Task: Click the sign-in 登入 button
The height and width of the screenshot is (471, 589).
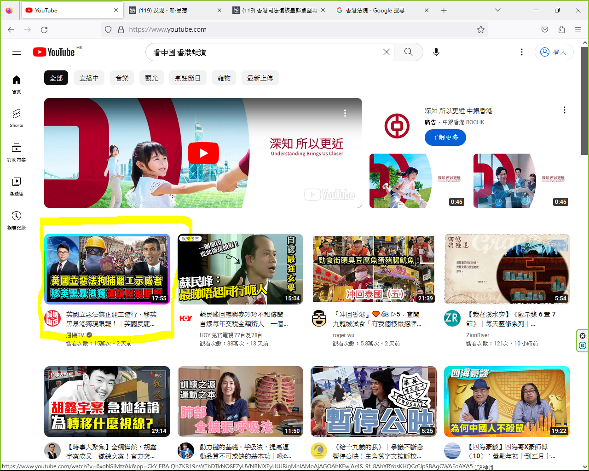Action: 554,52
